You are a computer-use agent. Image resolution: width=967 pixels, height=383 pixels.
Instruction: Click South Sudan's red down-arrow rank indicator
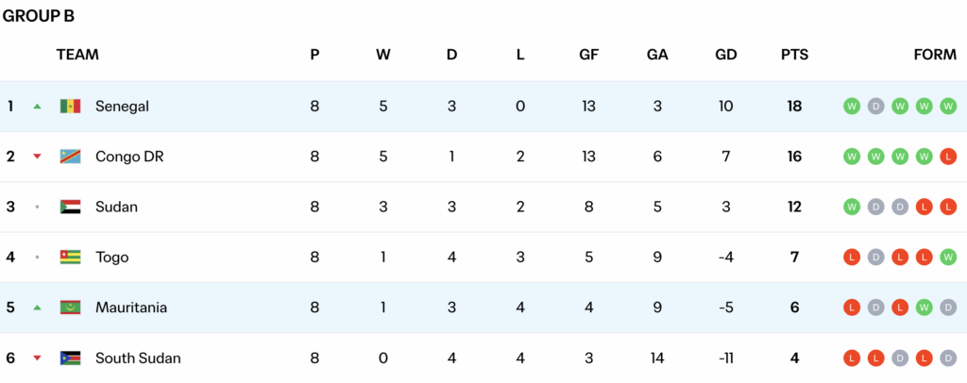point(38,358)
